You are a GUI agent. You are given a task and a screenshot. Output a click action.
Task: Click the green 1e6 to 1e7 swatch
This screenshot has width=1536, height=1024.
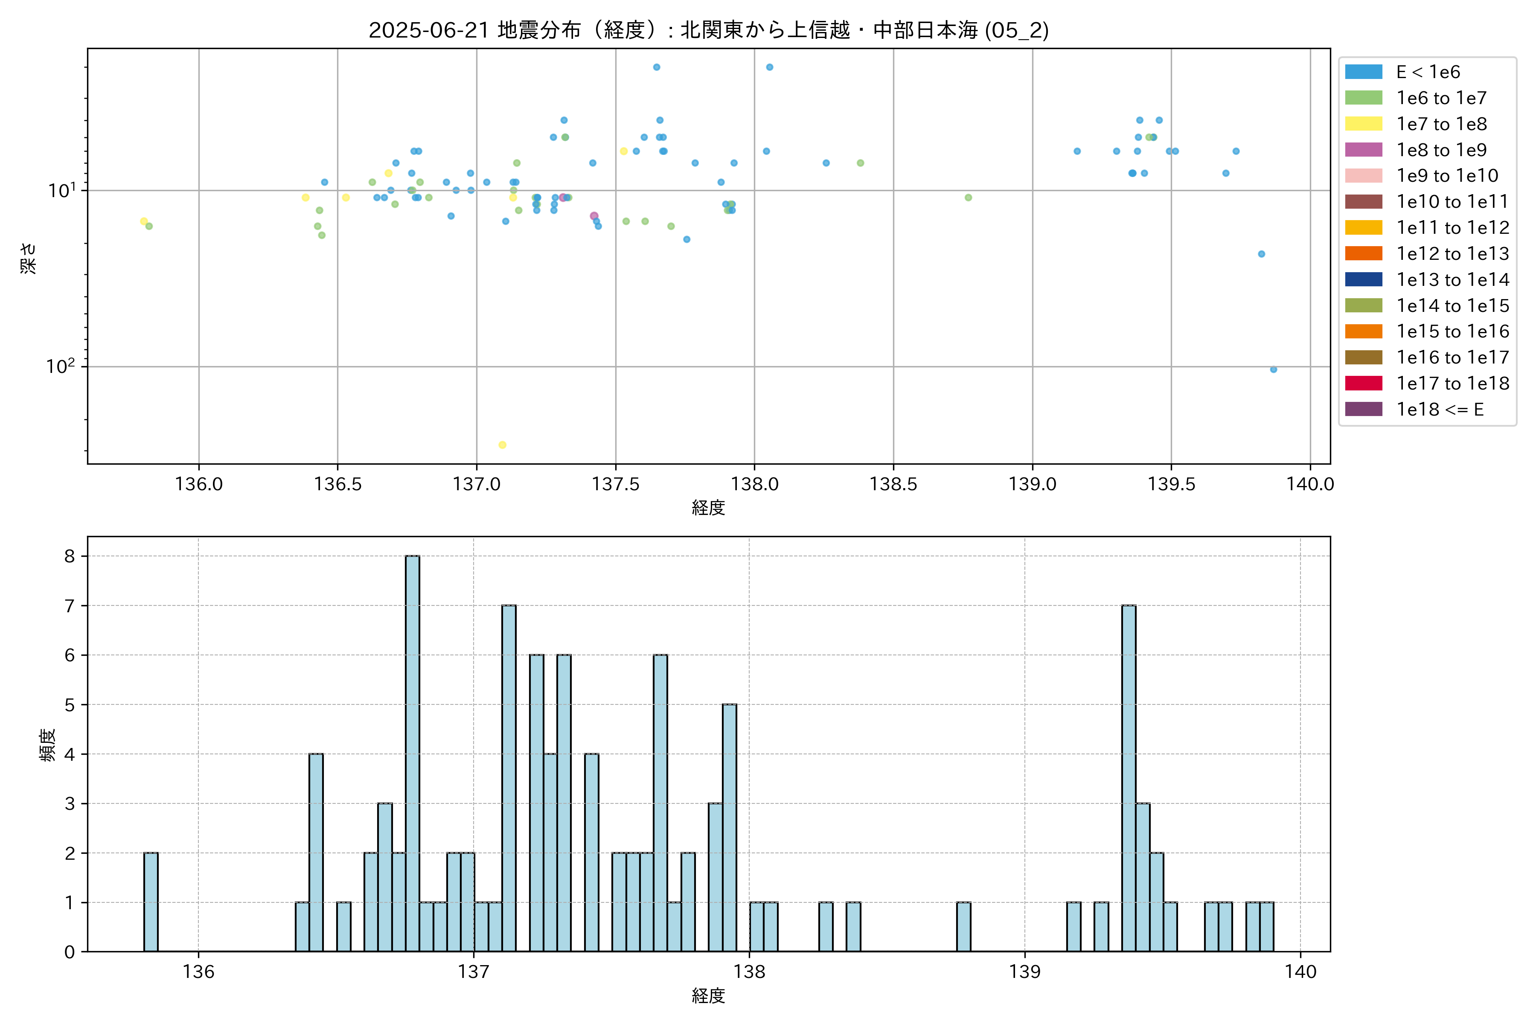tap(1363, 98)
